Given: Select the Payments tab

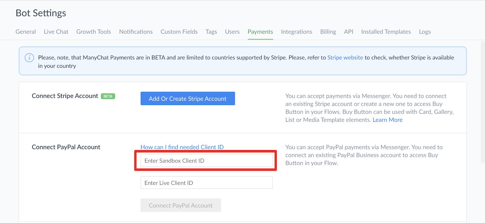Looking at the screenshot, I should 260,32.
